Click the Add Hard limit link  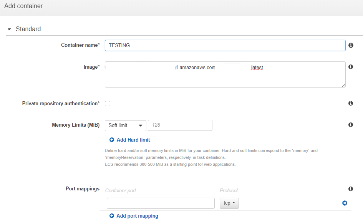click(133, 140)
